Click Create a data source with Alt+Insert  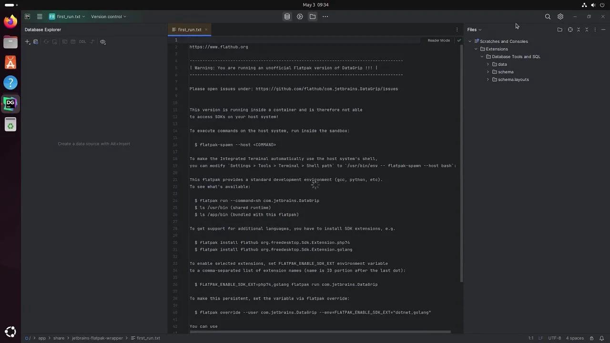(94, 143)
